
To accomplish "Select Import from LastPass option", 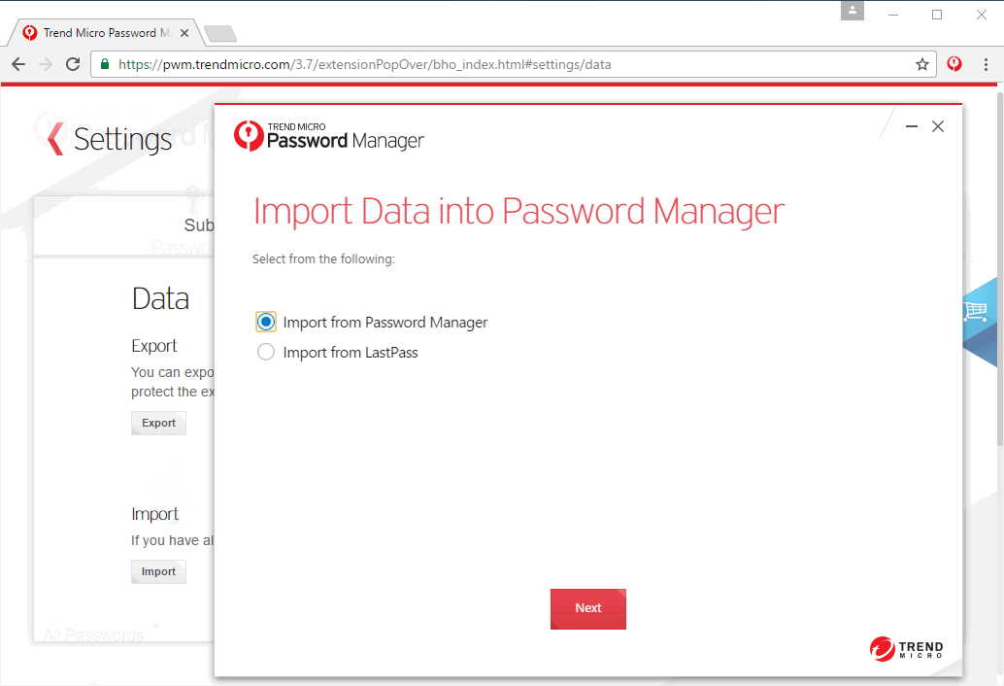I will [266, 352].
